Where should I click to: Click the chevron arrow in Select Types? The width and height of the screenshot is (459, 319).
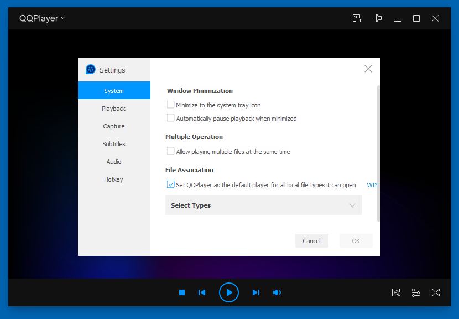(x=352, y=205)
